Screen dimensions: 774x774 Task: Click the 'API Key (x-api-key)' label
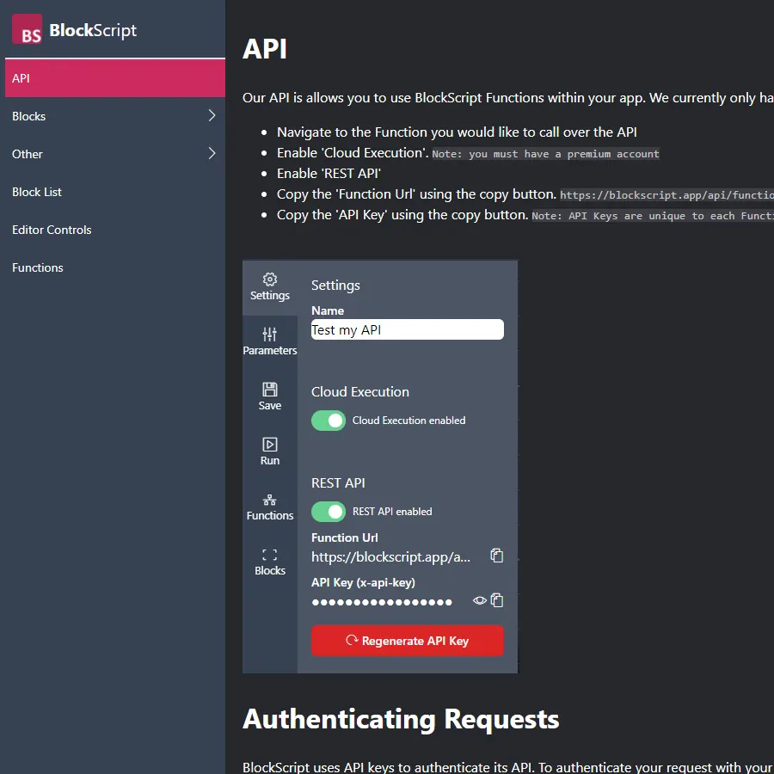click(x=363, y=583)
